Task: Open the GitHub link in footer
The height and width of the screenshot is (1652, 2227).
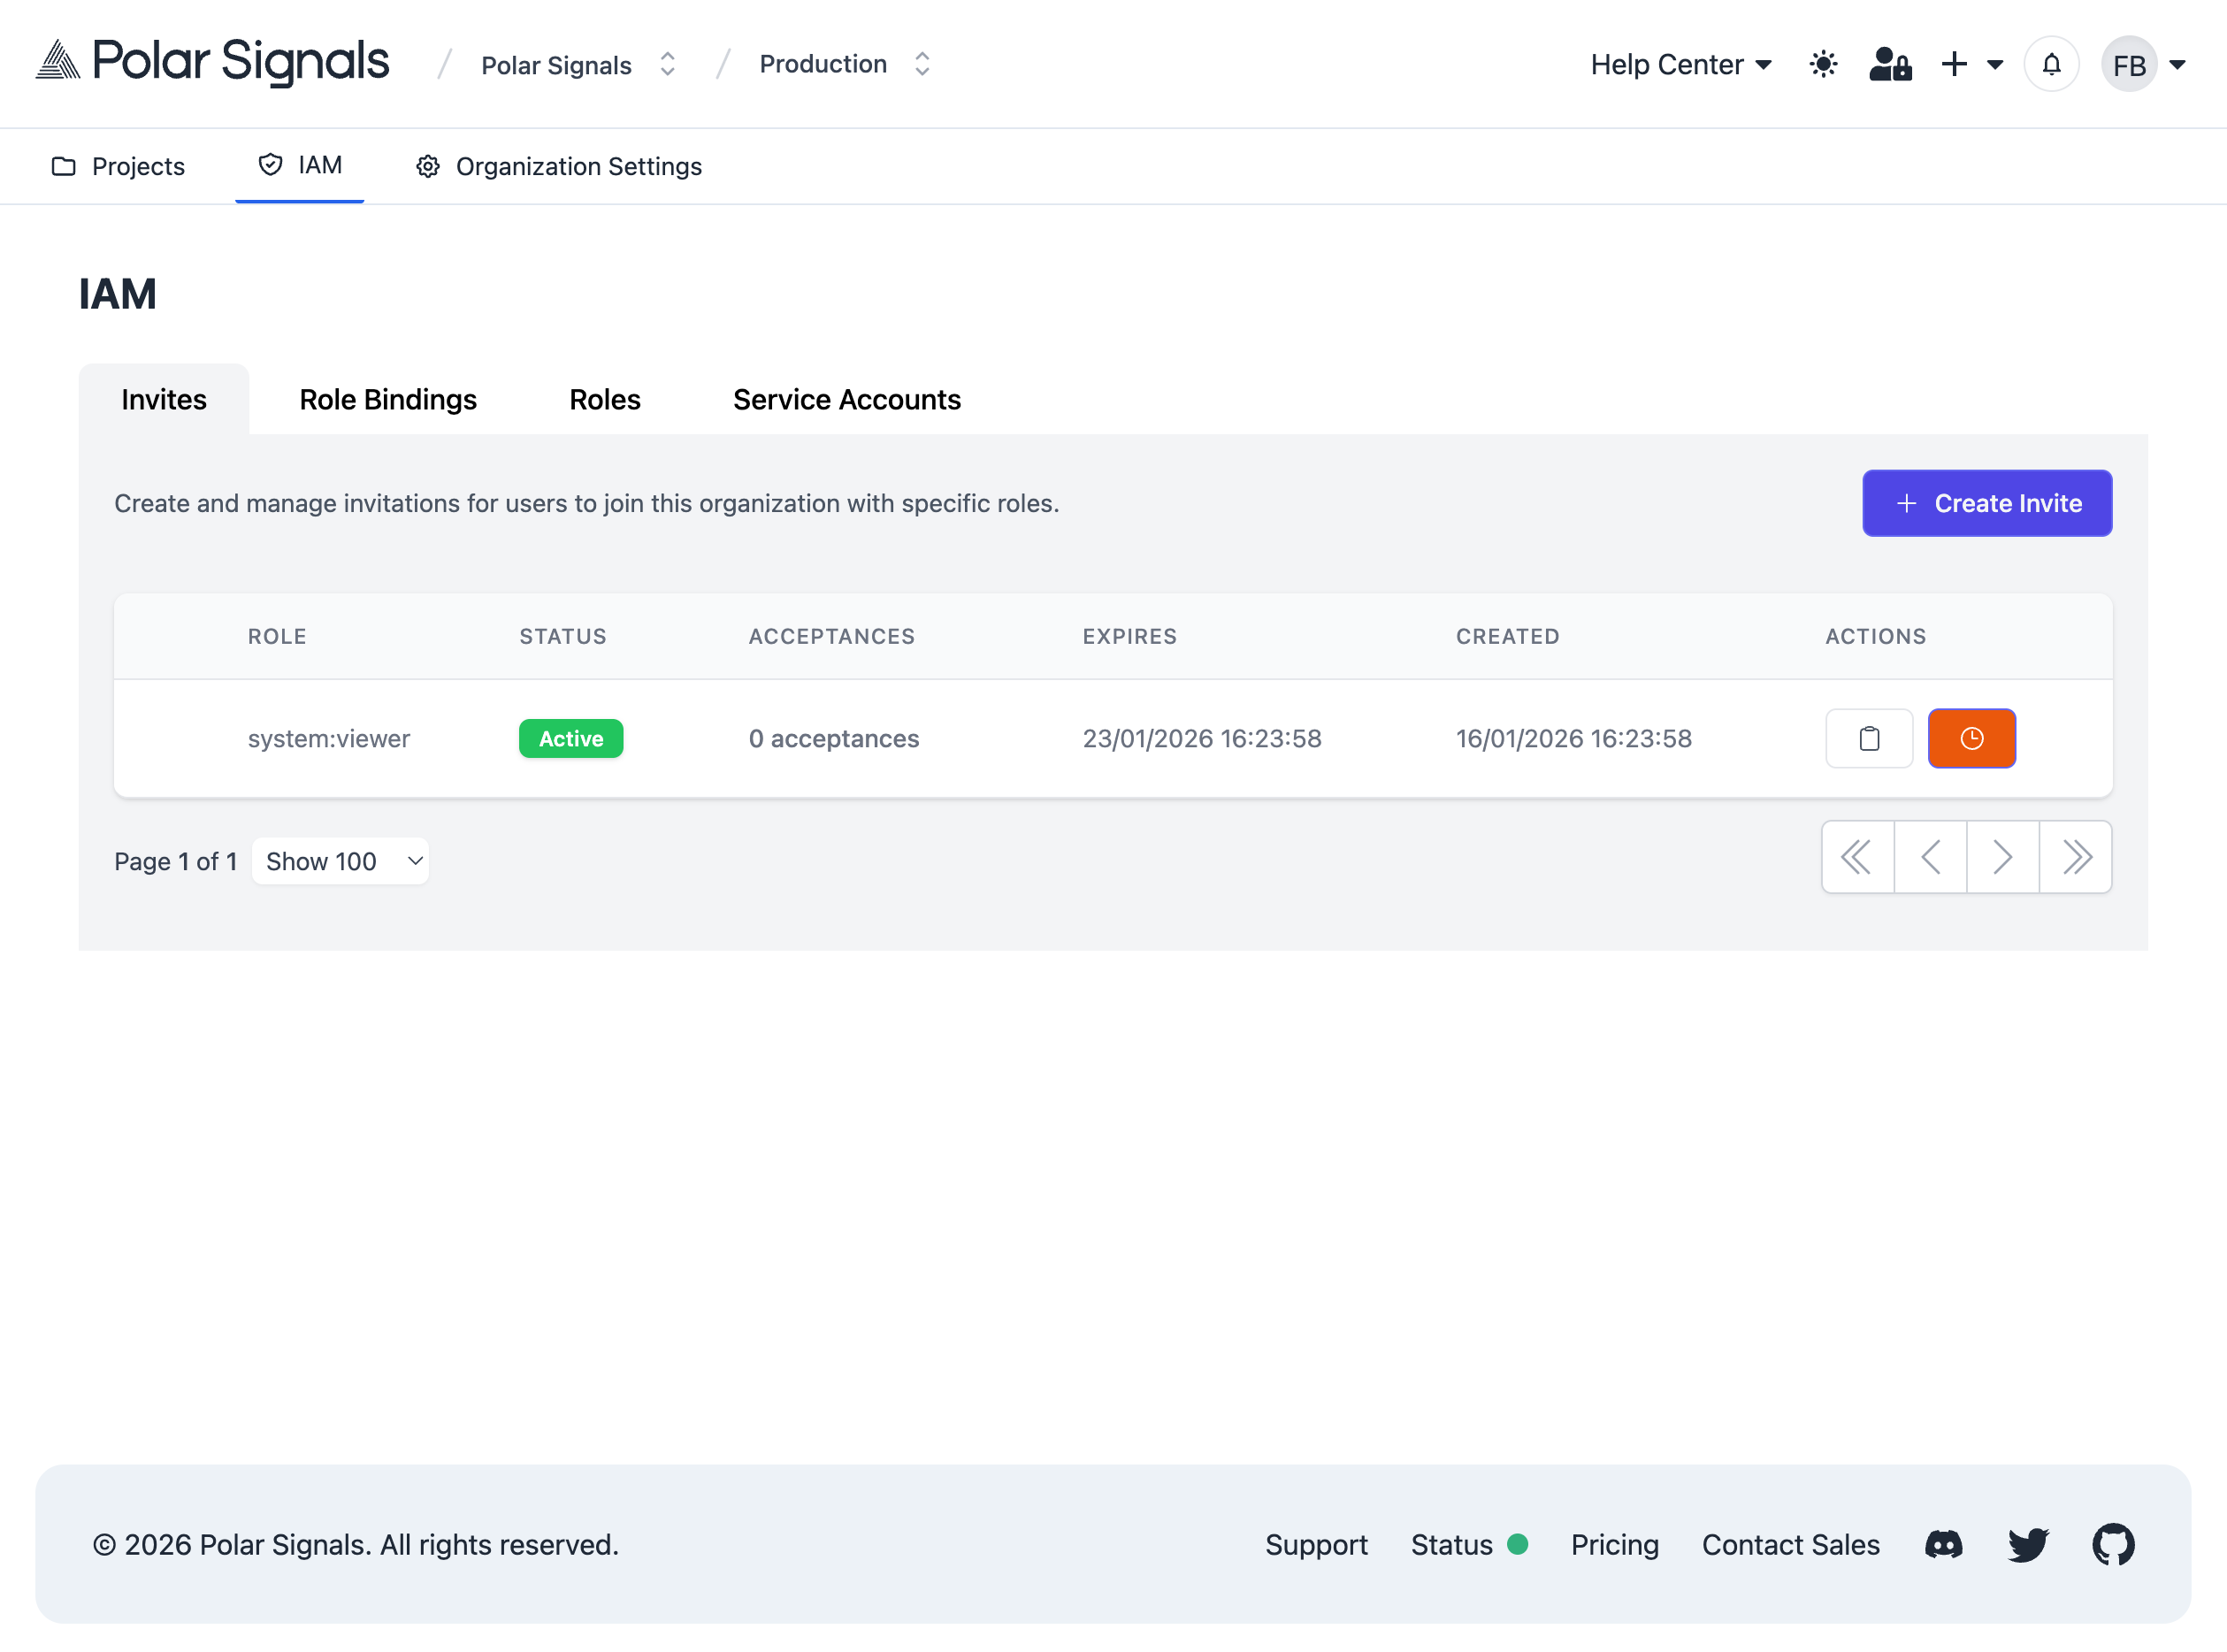Action: [2112, 1544]
